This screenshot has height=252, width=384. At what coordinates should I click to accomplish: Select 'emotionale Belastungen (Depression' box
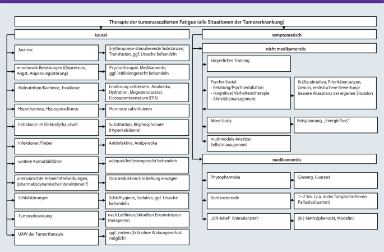[57, 72]
